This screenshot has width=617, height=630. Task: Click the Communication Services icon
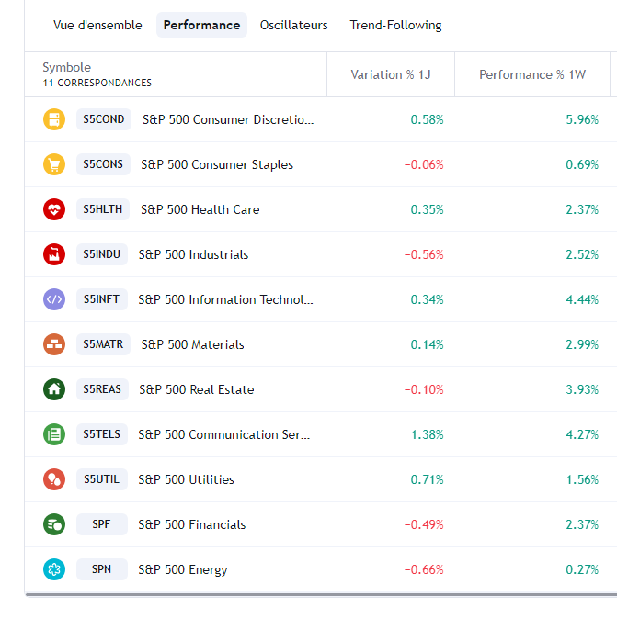coord(54,434)
